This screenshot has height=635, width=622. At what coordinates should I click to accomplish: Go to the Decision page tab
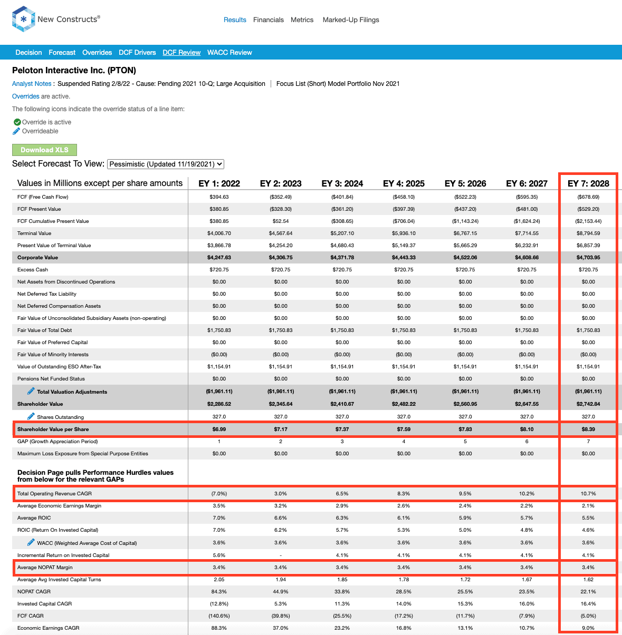[x=28, y=52]
